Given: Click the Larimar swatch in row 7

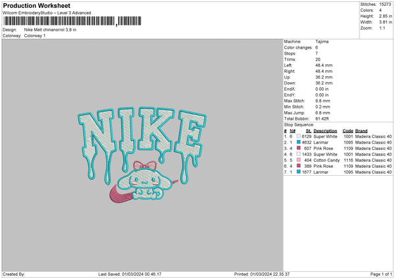Looking at the screenshot, I should coord(298,172).
